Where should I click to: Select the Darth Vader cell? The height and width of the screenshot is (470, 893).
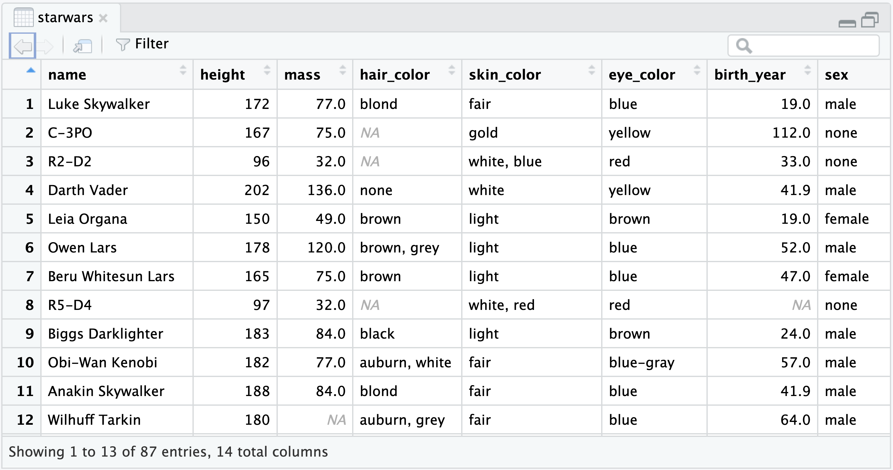click(x=117, y=190)
